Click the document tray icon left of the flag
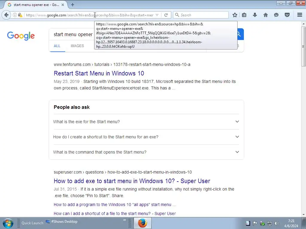This screenshot has width=306, height=229. pos(248,223)
